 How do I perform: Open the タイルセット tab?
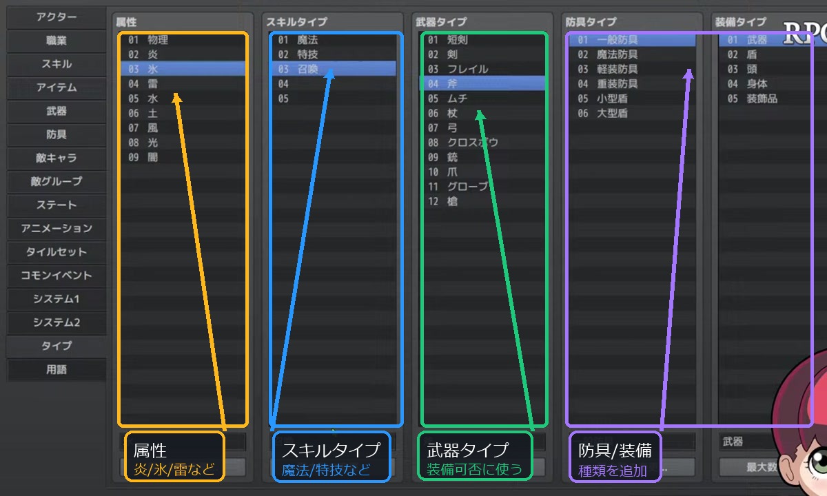pyautogui.click(x=57, y=252)
